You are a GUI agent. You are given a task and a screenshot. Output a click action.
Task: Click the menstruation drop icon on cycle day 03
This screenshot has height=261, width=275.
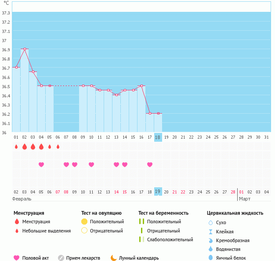coord(33,147)
